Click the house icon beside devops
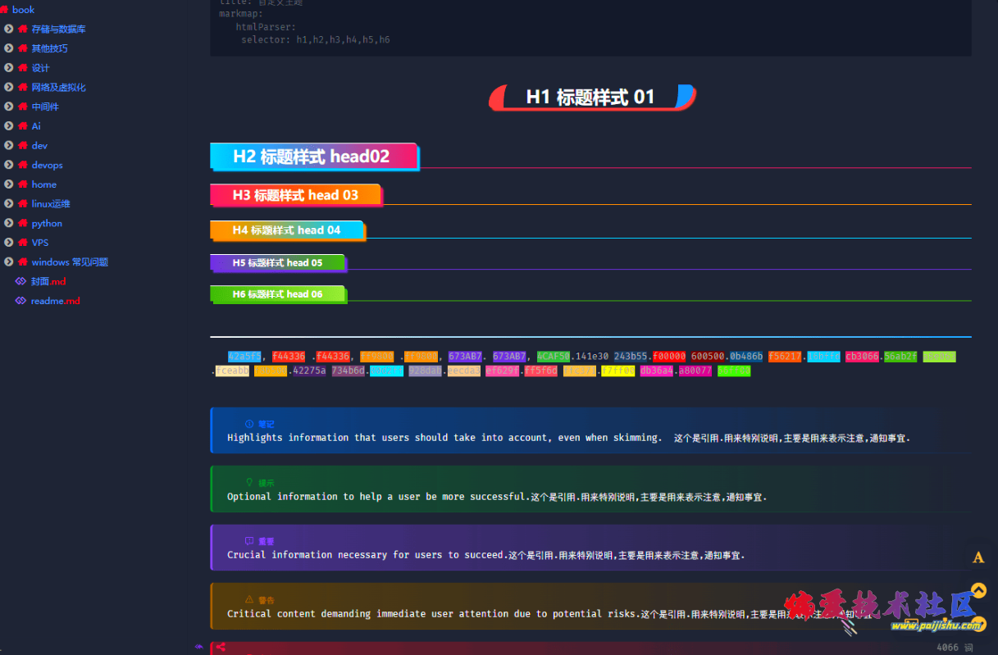The height and width of the screenshot is (655, 998). click(x=22, y=165)
